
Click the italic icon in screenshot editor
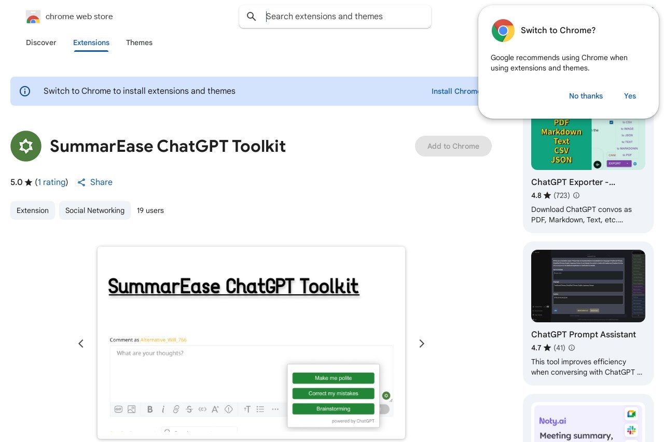163,409
